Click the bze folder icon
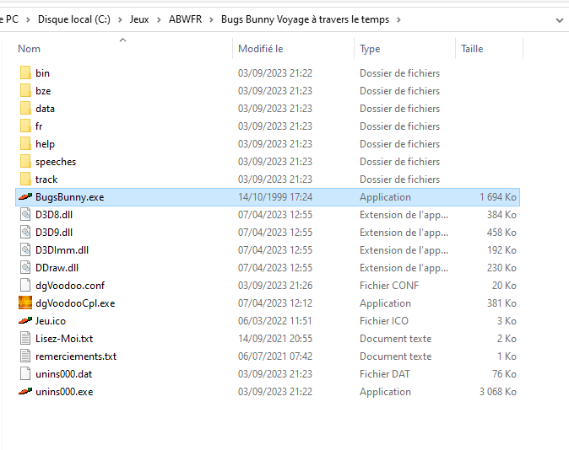This screenshot has height=450, width=569. coord(25,90)
